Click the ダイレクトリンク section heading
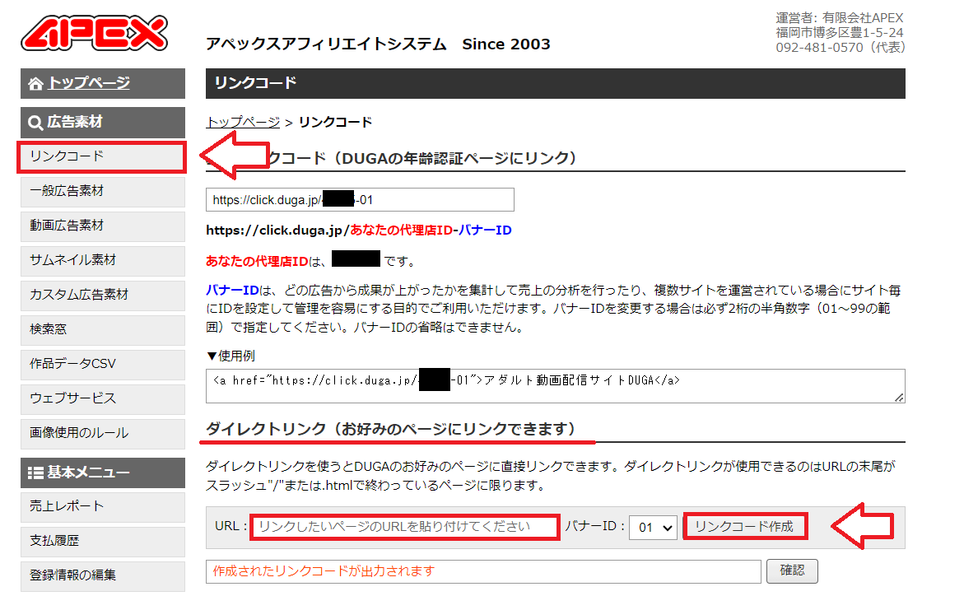The width and height of the screenshot is (964, 596). (390, 429)
